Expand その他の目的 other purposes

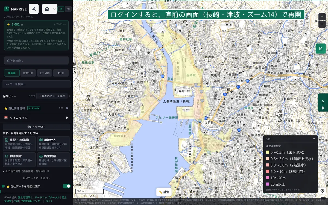tap(26, 171)
